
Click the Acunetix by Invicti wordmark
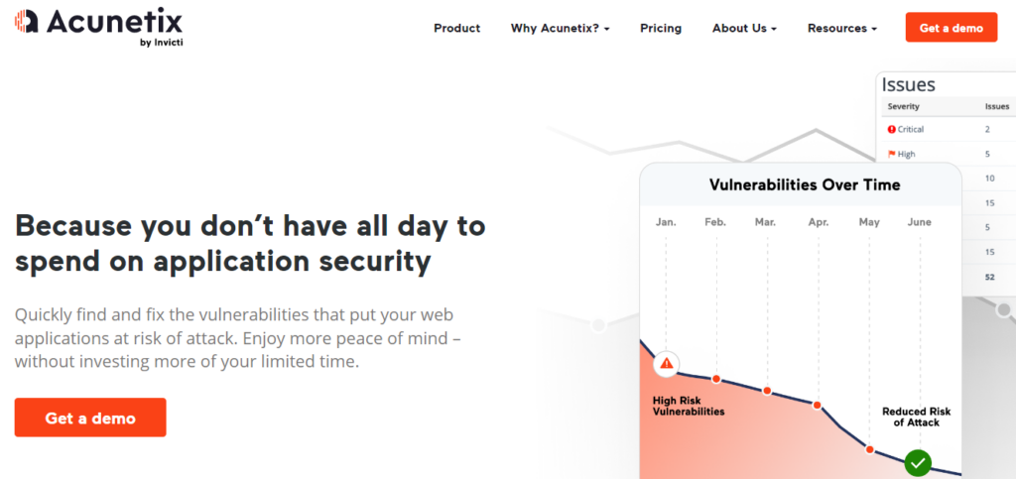113,23
